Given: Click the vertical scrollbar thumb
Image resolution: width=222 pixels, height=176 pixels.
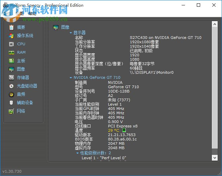Looking at the screenshot, I should click(215, 87).
